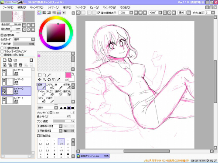The width and height of the screenshot is (218, 163).
Task: Expand the 画材効果 section
Action: point(2,35)
